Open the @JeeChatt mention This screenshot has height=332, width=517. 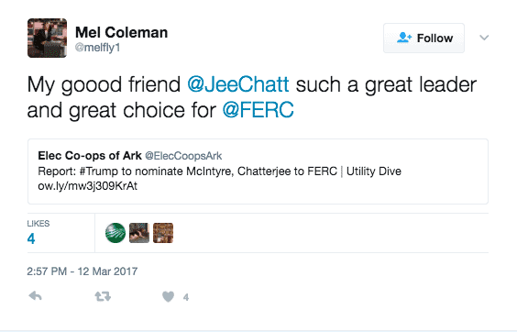[238, 84]
